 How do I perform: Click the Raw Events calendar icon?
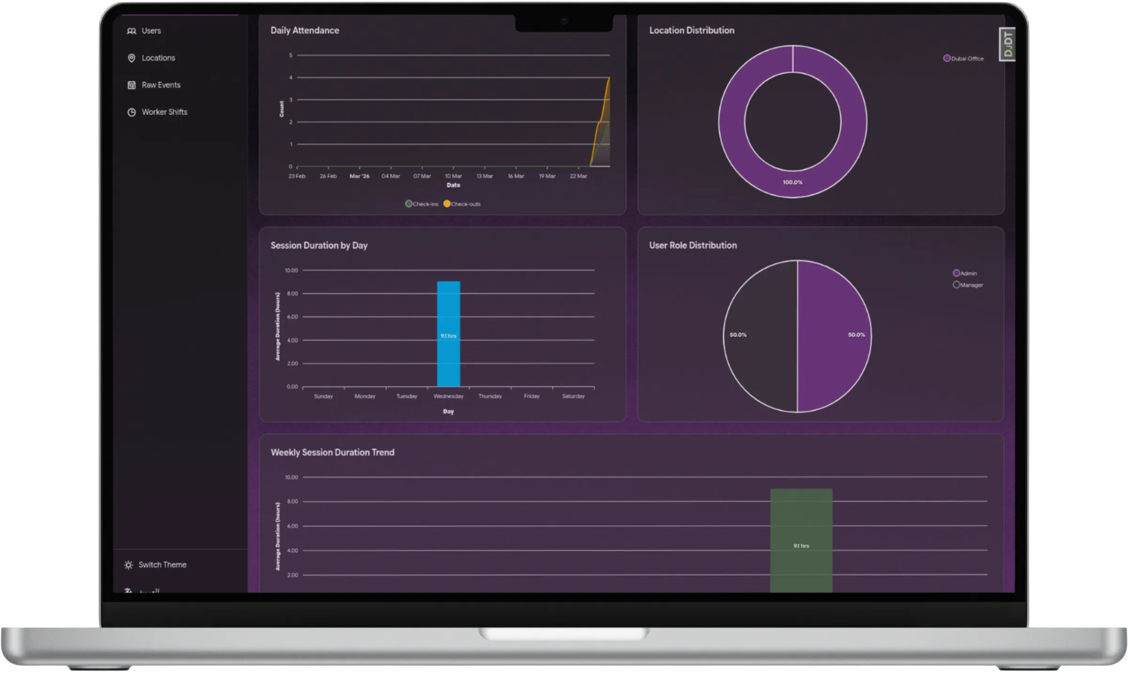tap(132, 85)
